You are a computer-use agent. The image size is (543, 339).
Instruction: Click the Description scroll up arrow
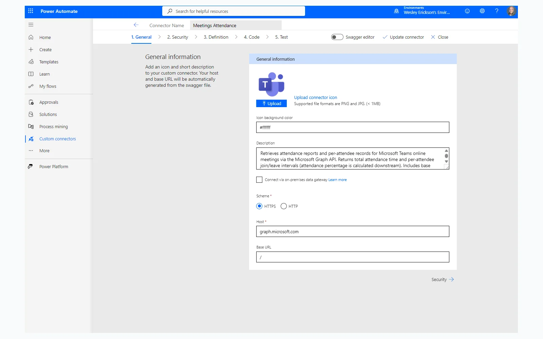tap(446, 151)
